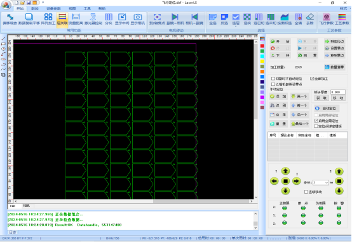Viewport: 352px width, 242px height.
Task: Switch to the 设备参数 ribbon tab
Action: (53, 8)
